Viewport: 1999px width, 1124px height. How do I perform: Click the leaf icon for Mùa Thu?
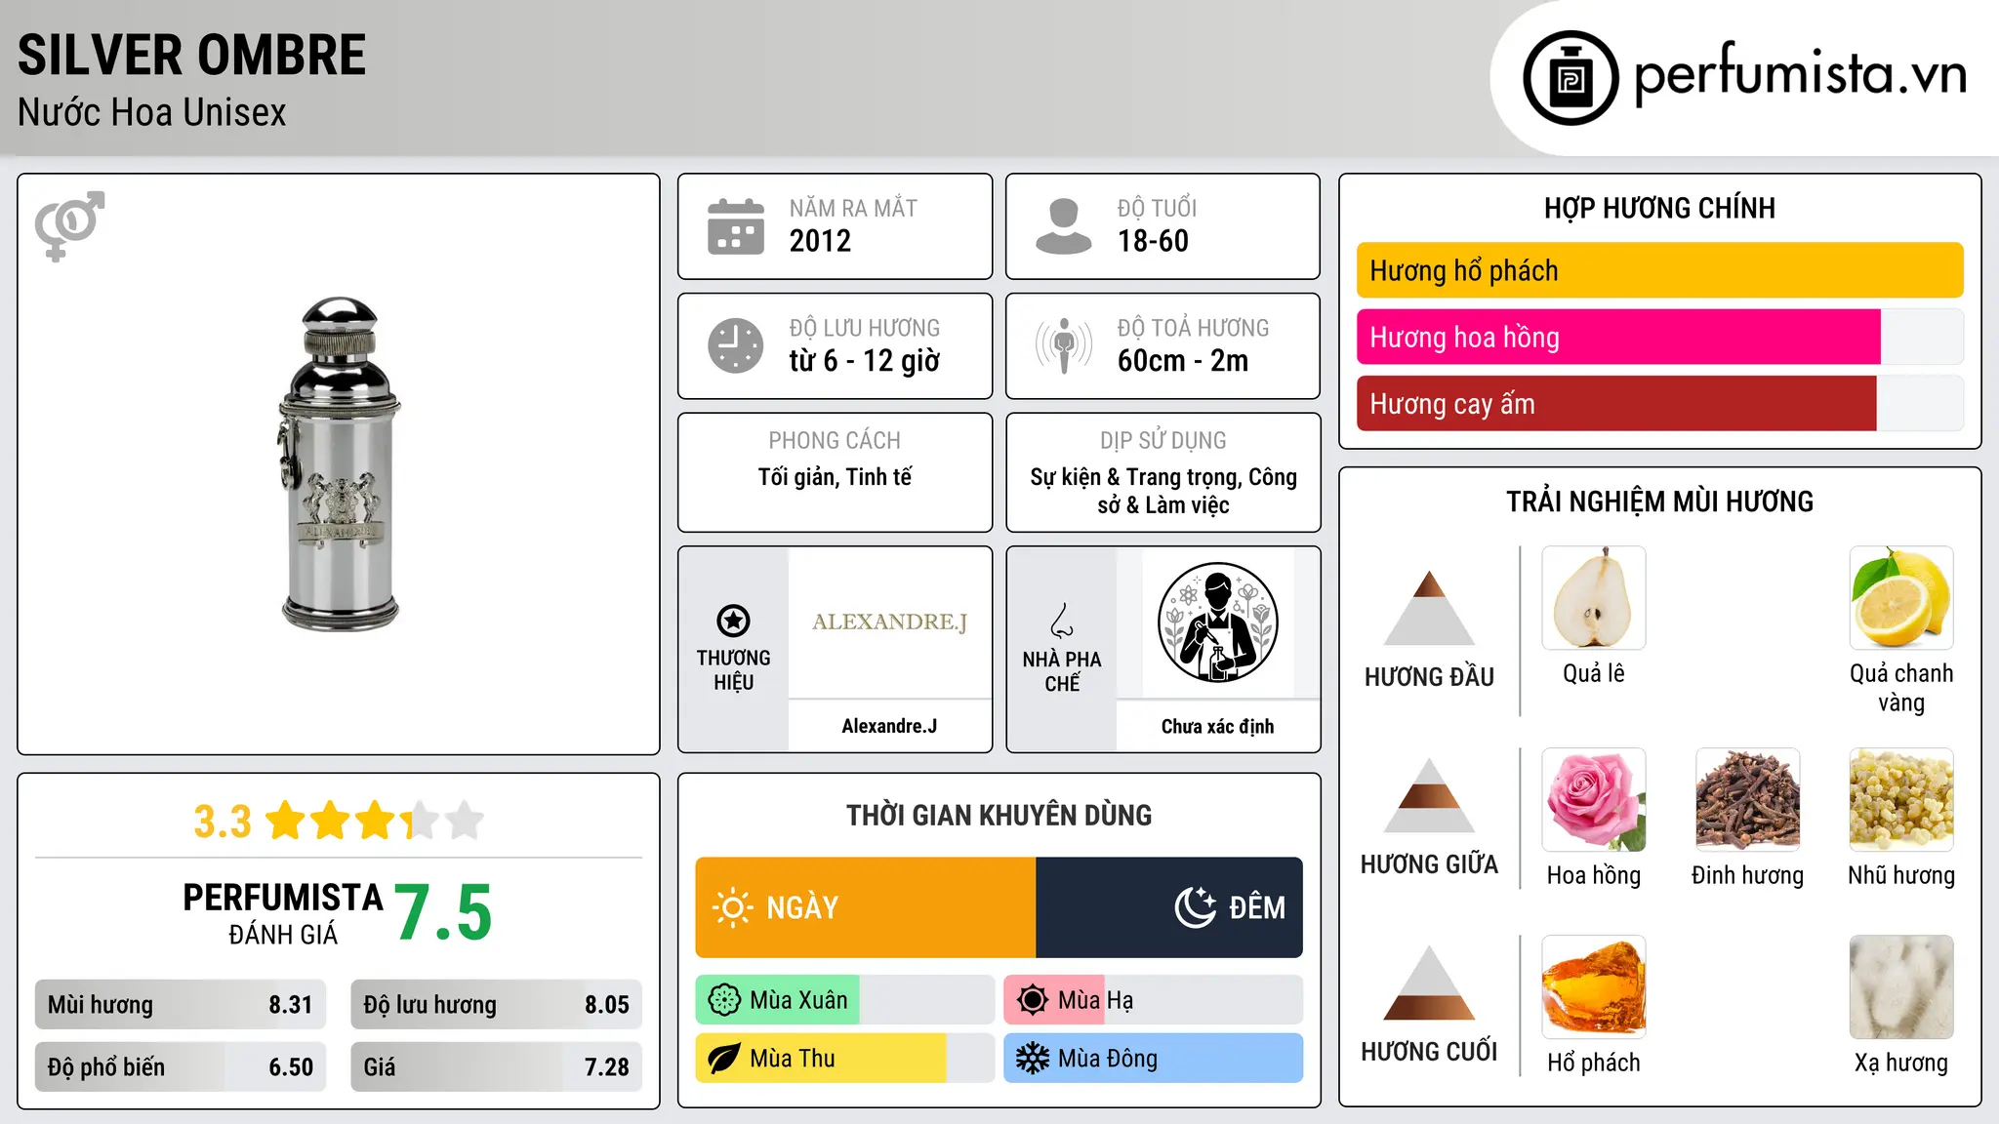(x=724, y=1059)
